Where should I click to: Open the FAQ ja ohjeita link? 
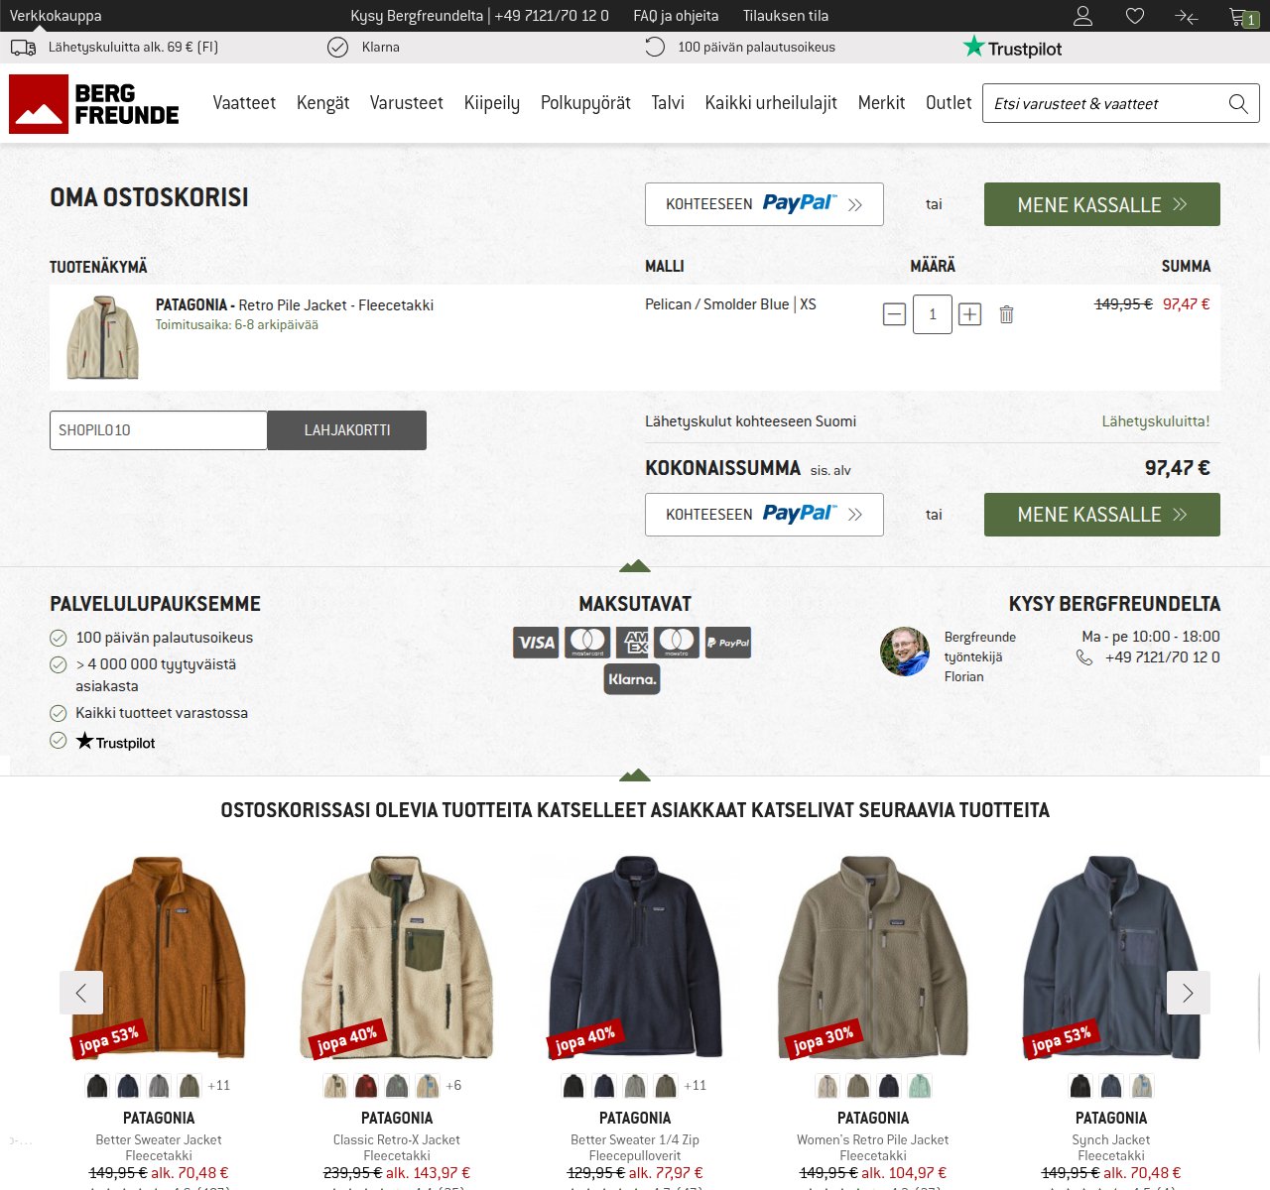(676, 16)
